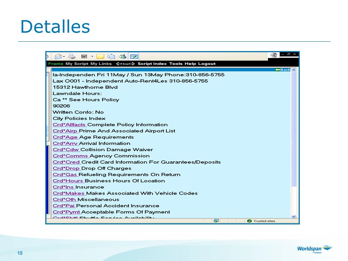Click Logout in the menu bar
Image resolution: width=348 pixels, height=261 pixels.
(207, 64)
